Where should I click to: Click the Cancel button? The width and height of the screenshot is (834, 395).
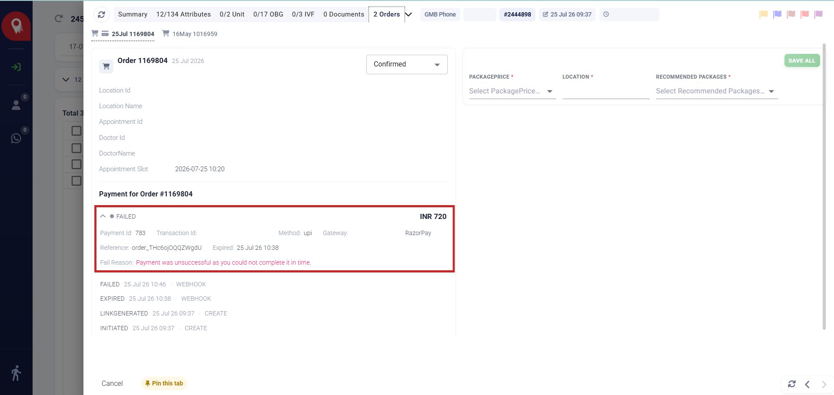pyautogui.click(x=112, y=383)
